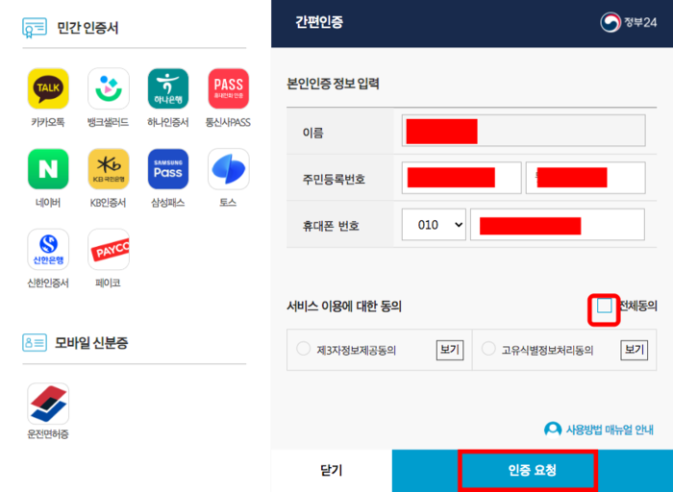The image size is (673, 492).
Task: Click the 휴대폰 번호 number input field
Action: tap(558, 225)
